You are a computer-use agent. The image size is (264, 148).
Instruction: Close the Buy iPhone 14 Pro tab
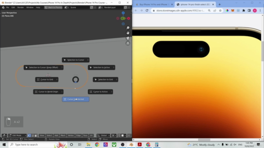(172, 5)
